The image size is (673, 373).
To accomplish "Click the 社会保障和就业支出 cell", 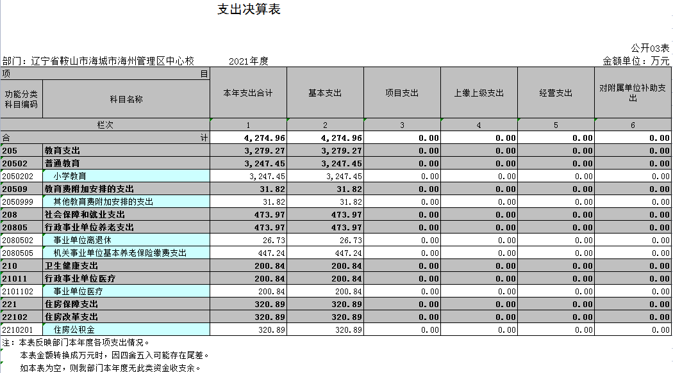I will point(126,214).
